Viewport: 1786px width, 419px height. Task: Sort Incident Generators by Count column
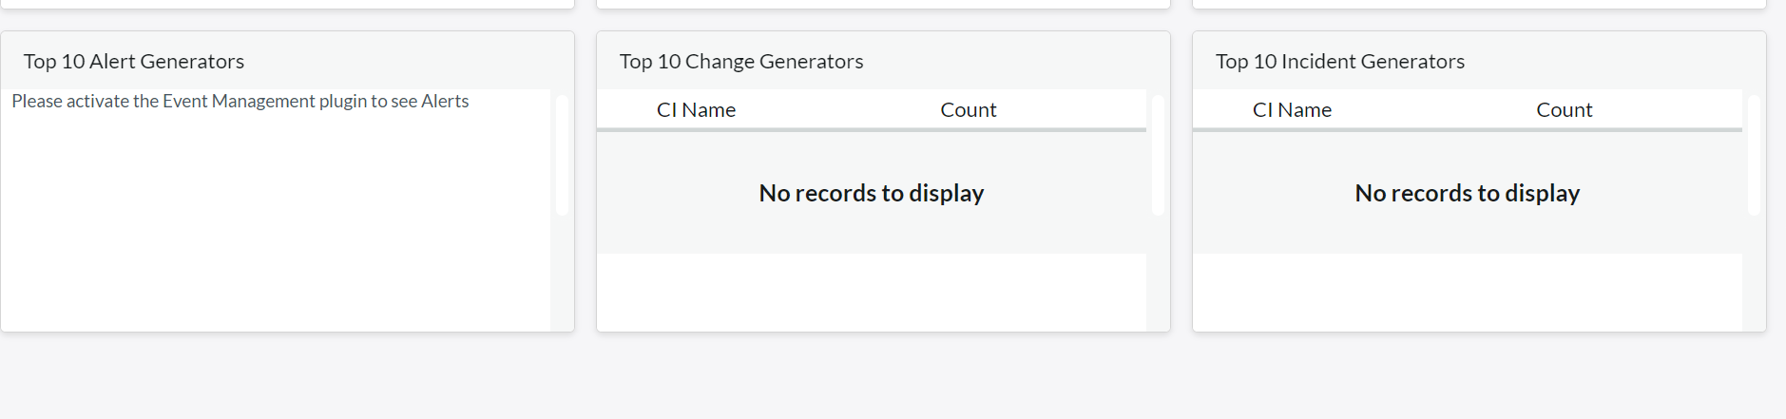pos(1565,110)
